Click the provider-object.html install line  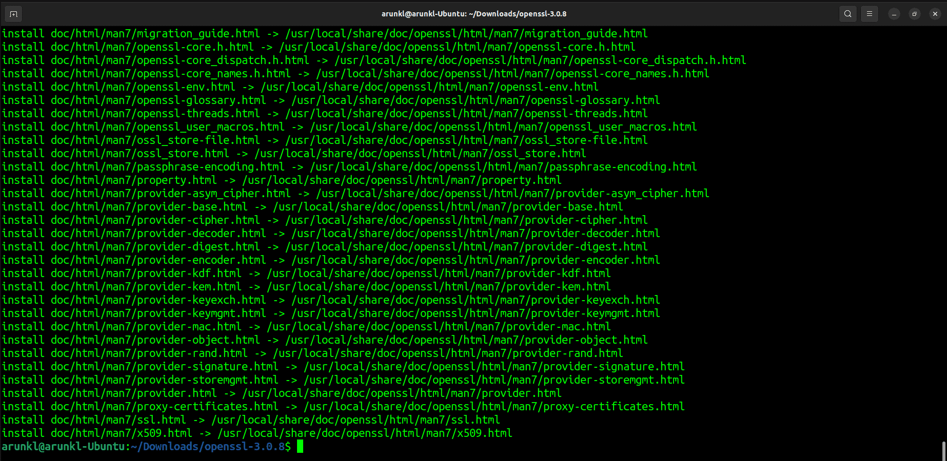pyautogui.click(x=325, y=340)
